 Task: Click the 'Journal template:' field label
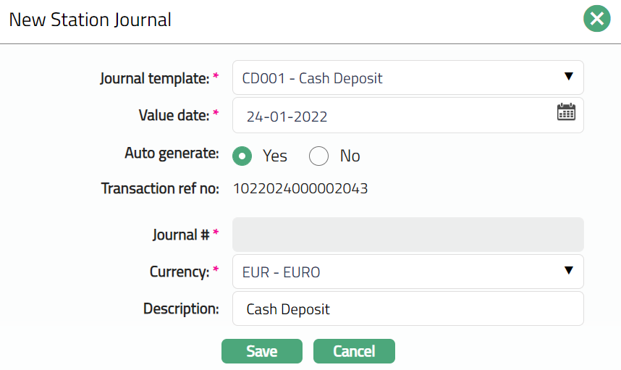click(x=154, y=78)
